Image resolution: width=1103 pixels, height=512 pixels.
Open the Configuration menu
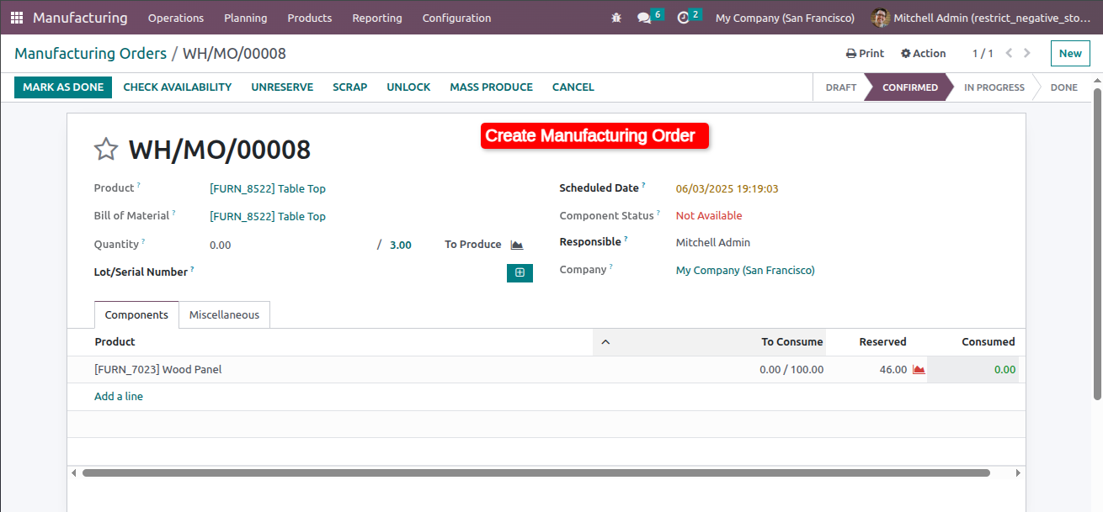point(456,18)
